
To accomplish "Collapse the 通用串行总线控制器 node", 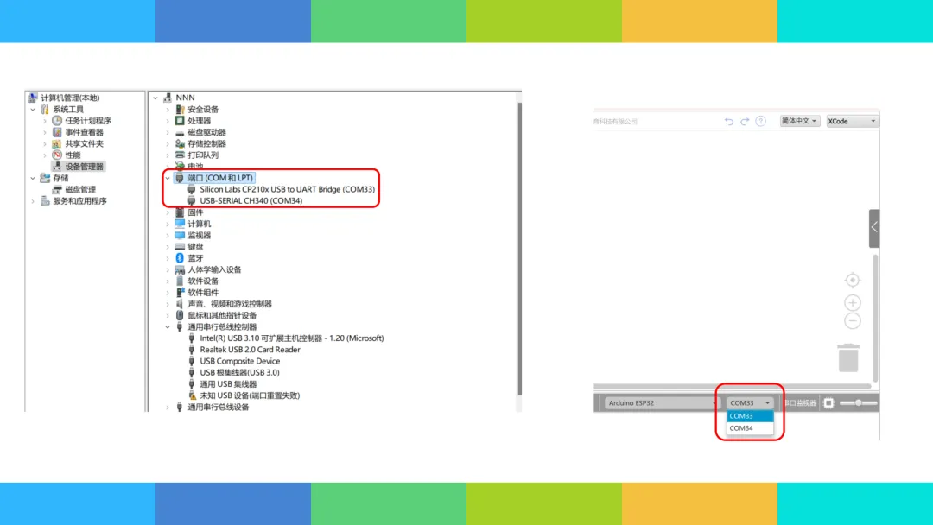I will click(168, 327).
